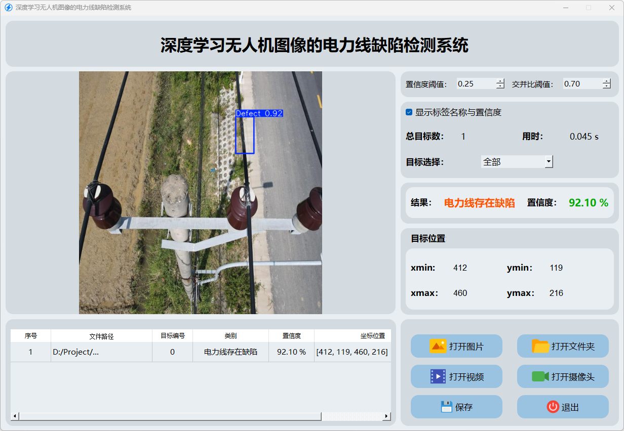Image resolution: width=624 pixels, height=431 pixels.
Task: Click the film strip icon for Open Video
Action: click(438, 376)
